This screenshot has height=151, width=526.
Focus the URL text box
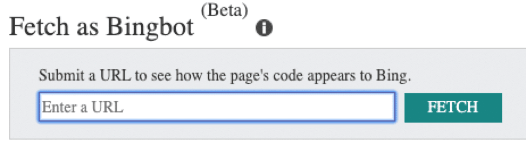pos(217,107)
